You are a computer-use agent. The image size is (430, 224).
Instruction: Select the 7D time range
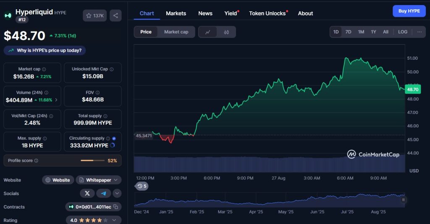348,32
